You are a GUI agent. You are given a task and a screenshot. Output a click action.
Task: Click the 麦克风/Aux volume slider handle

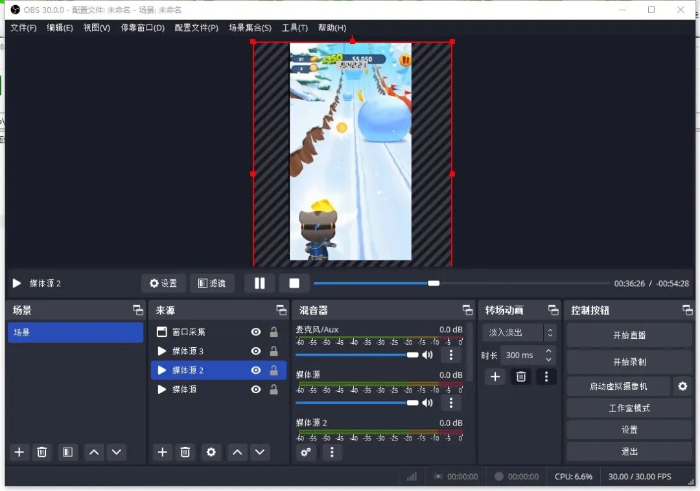click(x=412, y=355)
